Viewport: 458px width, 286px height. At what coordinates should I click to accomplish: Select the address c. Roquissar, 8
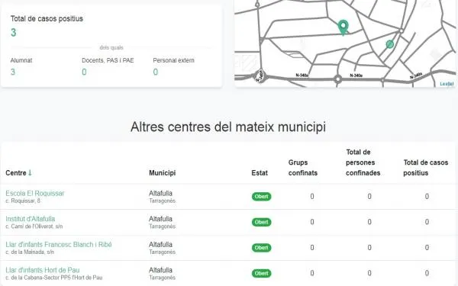23,201
